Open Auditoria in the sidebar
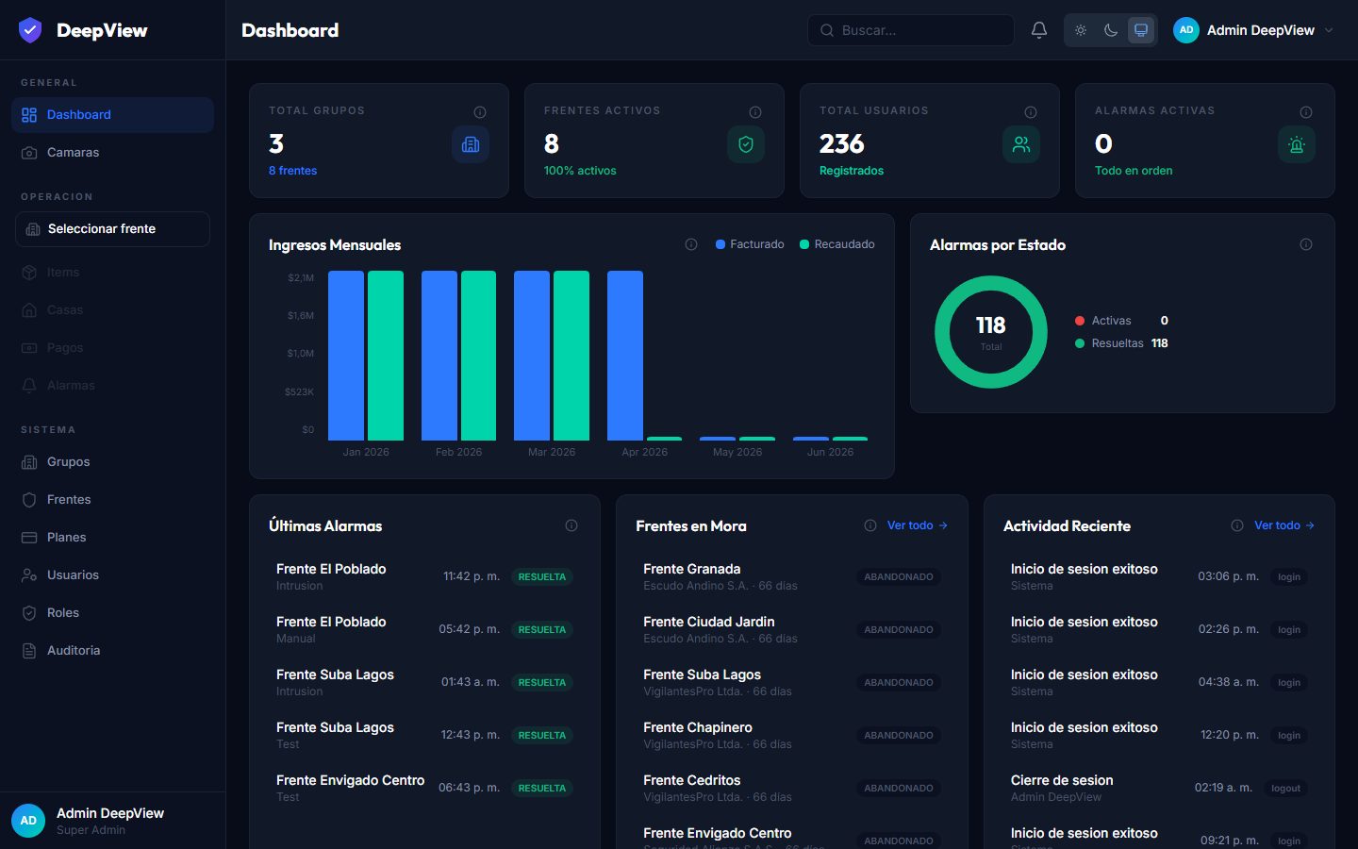 click(x=112, y=651)
